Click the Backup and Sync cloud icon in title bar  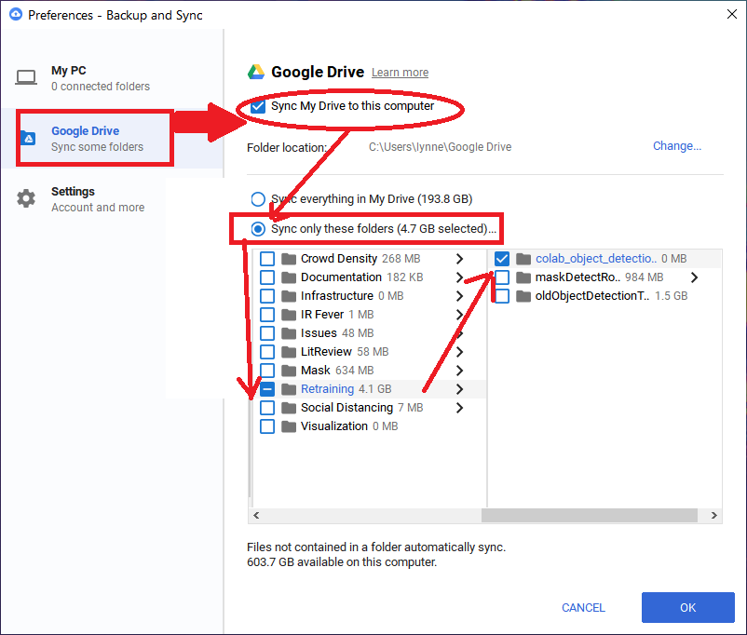coord(15,15)
